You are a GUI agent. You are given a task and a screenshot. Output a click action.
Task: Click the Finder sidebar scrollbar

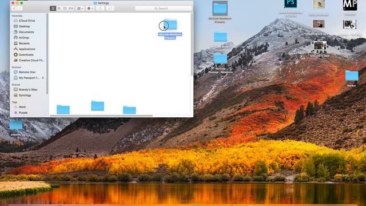tap(47, 54)
